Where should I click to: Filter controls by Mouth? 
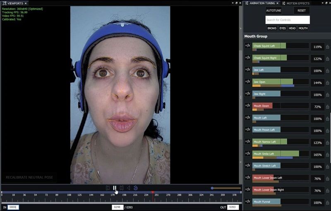[x=303, y=28]
